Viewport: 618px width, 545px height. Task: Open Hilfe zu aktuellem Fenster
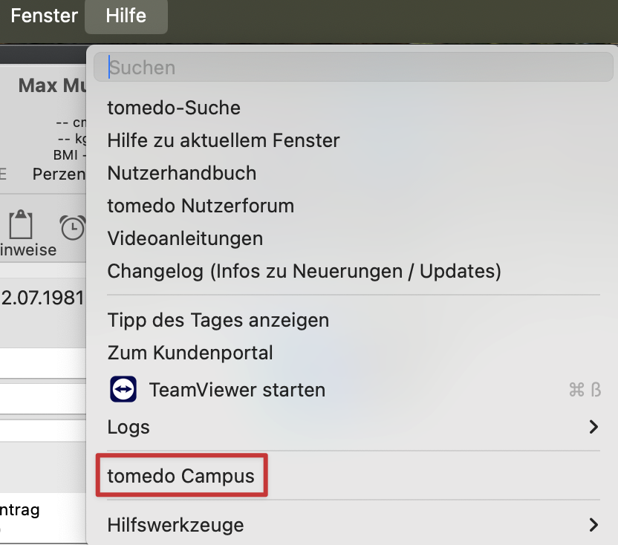pos(224,140)
